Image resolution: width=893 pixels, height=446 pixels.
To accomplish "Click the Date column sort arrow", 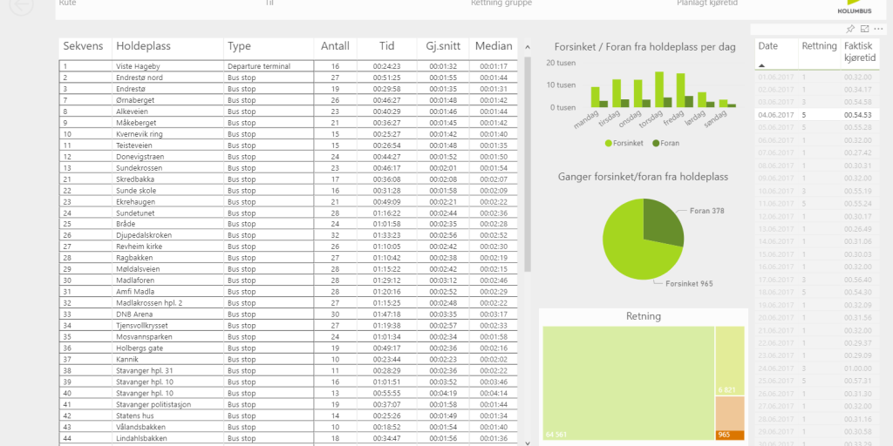I will click(762, 65).
